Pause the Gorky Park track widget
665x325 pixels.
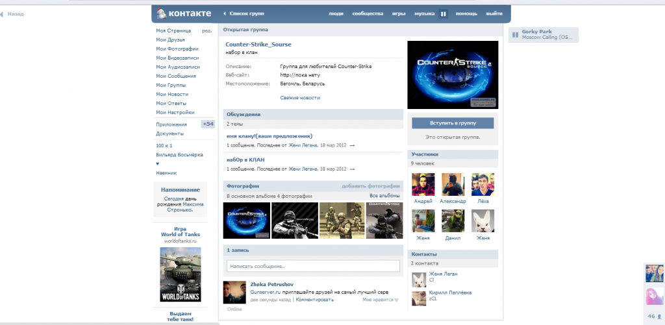coord(515,34)
